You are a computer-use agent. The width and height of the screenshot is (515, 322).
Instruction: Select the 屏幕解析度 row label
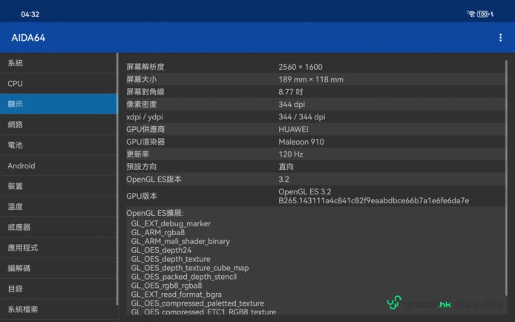pos(145,67)
